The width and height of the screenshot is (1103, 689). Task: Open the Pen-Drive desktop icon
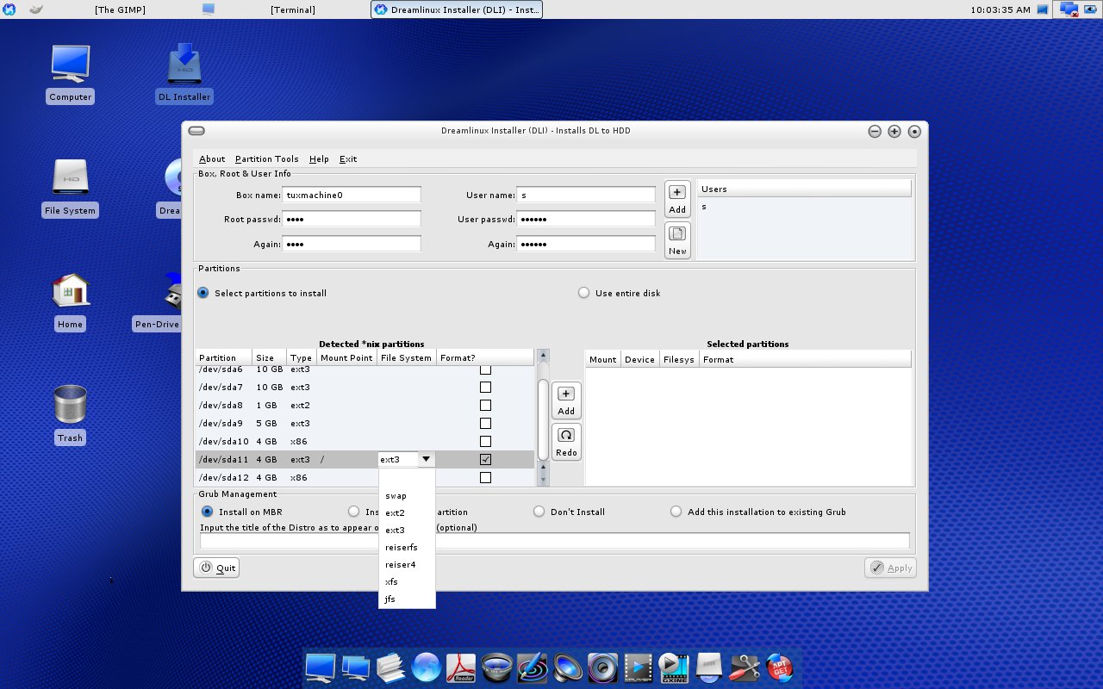click(x=158, y=301)
